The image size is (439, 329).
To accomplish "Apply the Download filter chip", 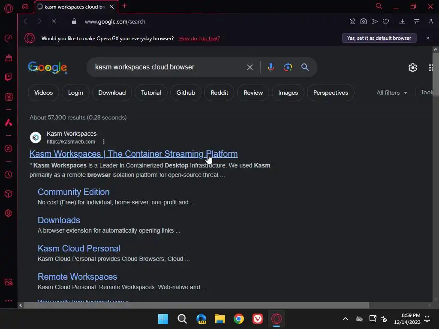I will coord(112,93).
